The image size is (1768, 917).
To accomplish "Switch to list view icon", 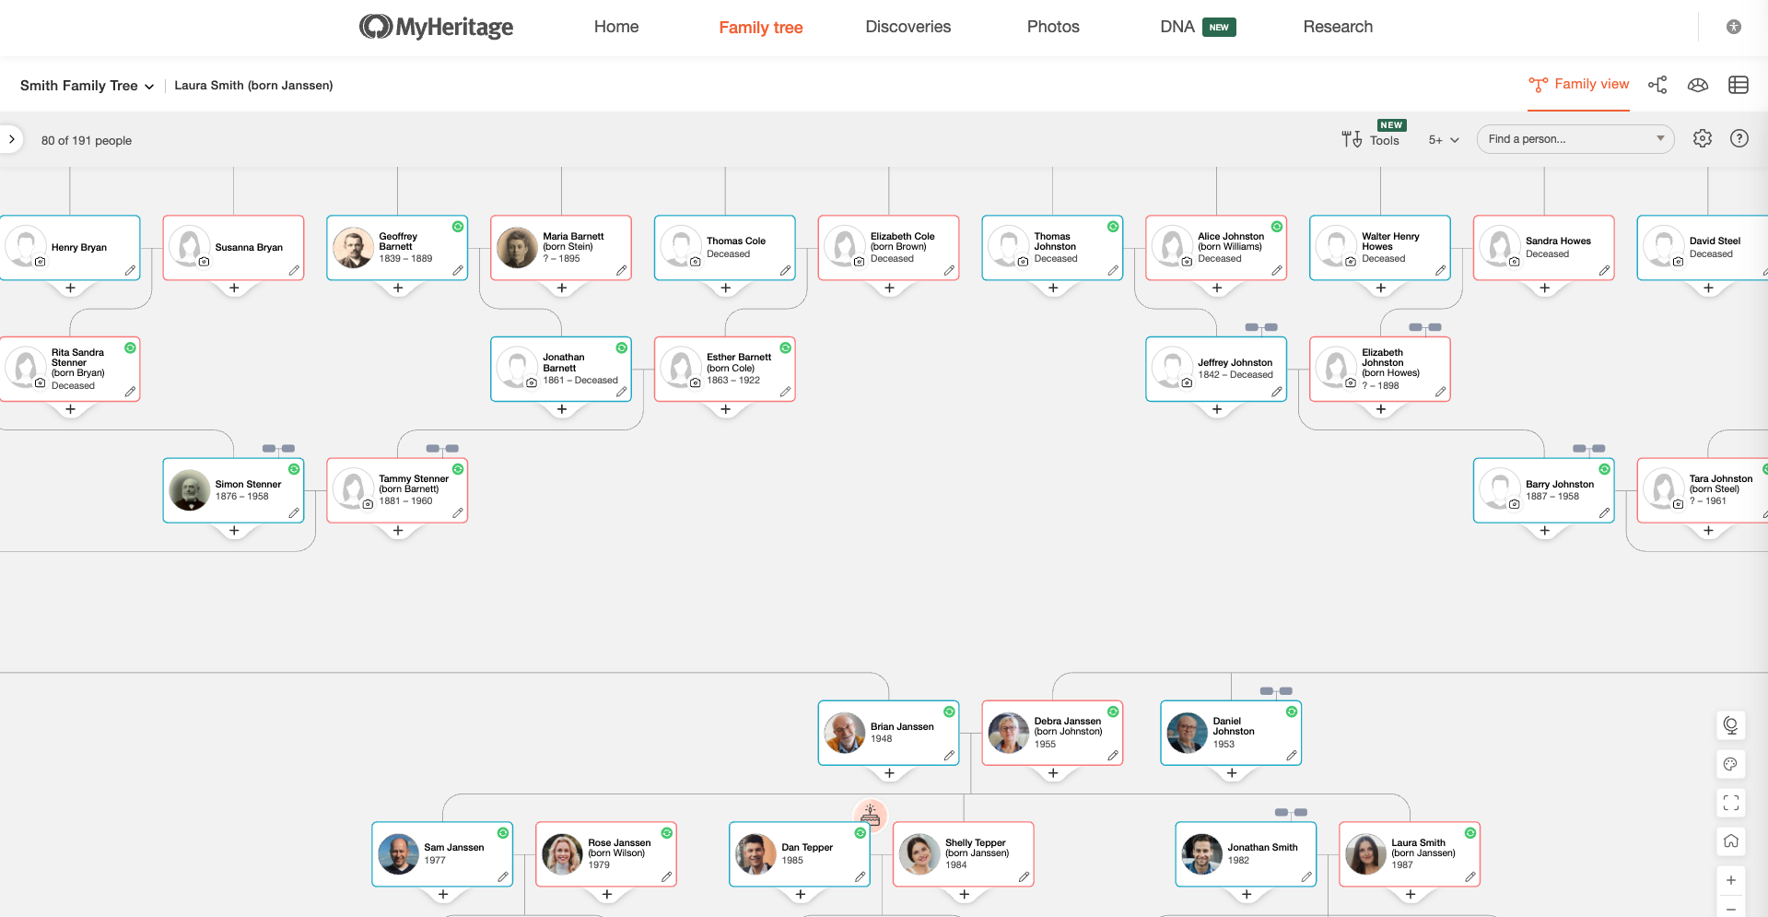I will point(1739,85).
